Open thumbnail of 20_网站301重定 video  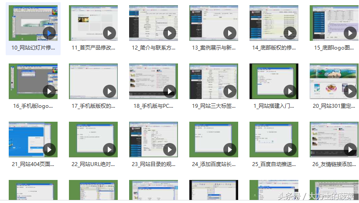[x=334, y=81]
